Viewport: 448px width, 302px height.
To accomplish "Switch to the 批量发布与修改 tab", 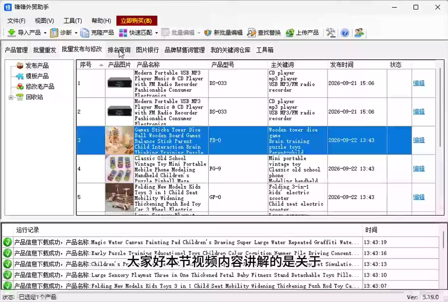I will point(82,49).
